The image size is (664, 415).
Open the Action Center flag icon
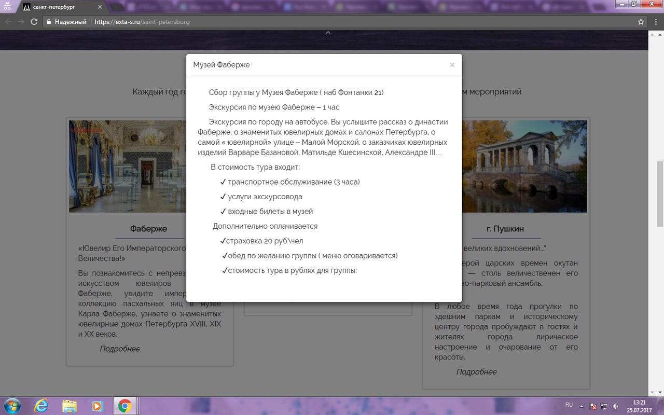click(594, 405)
